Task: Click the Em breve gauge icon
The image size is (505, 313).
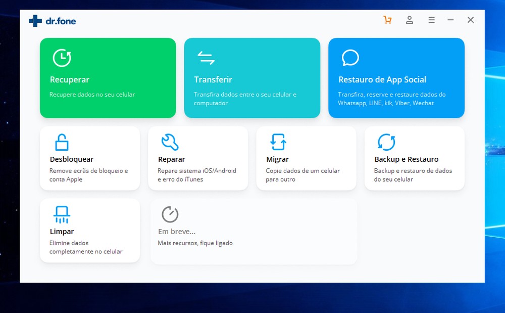Action: pos(170,214)
